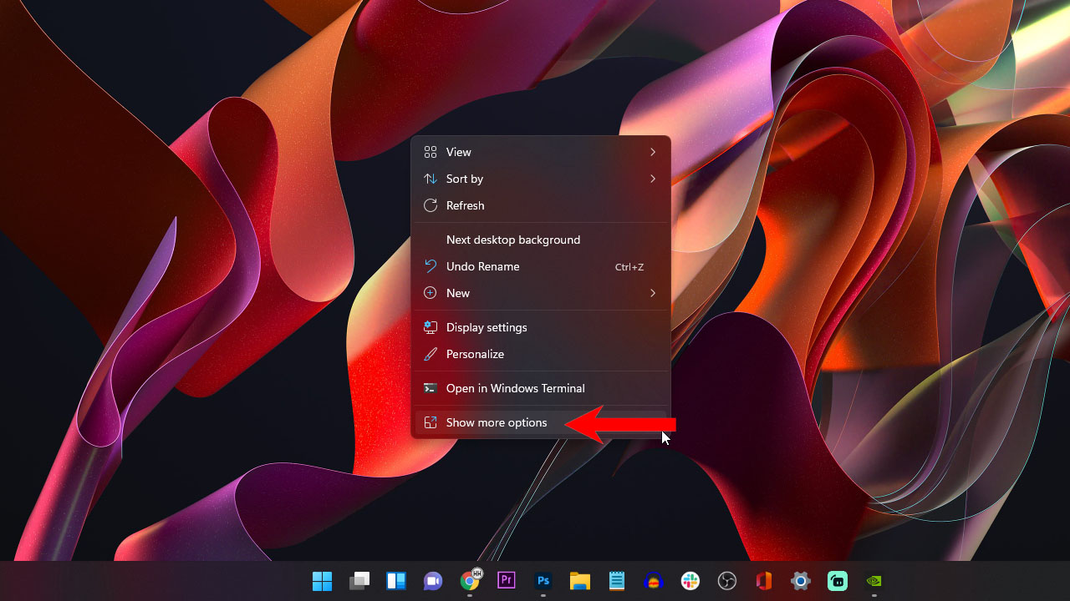Open Task View from the taskbar
This screenshot has width=1070, height=601.
pyautogui.click(x=359, y=580)
